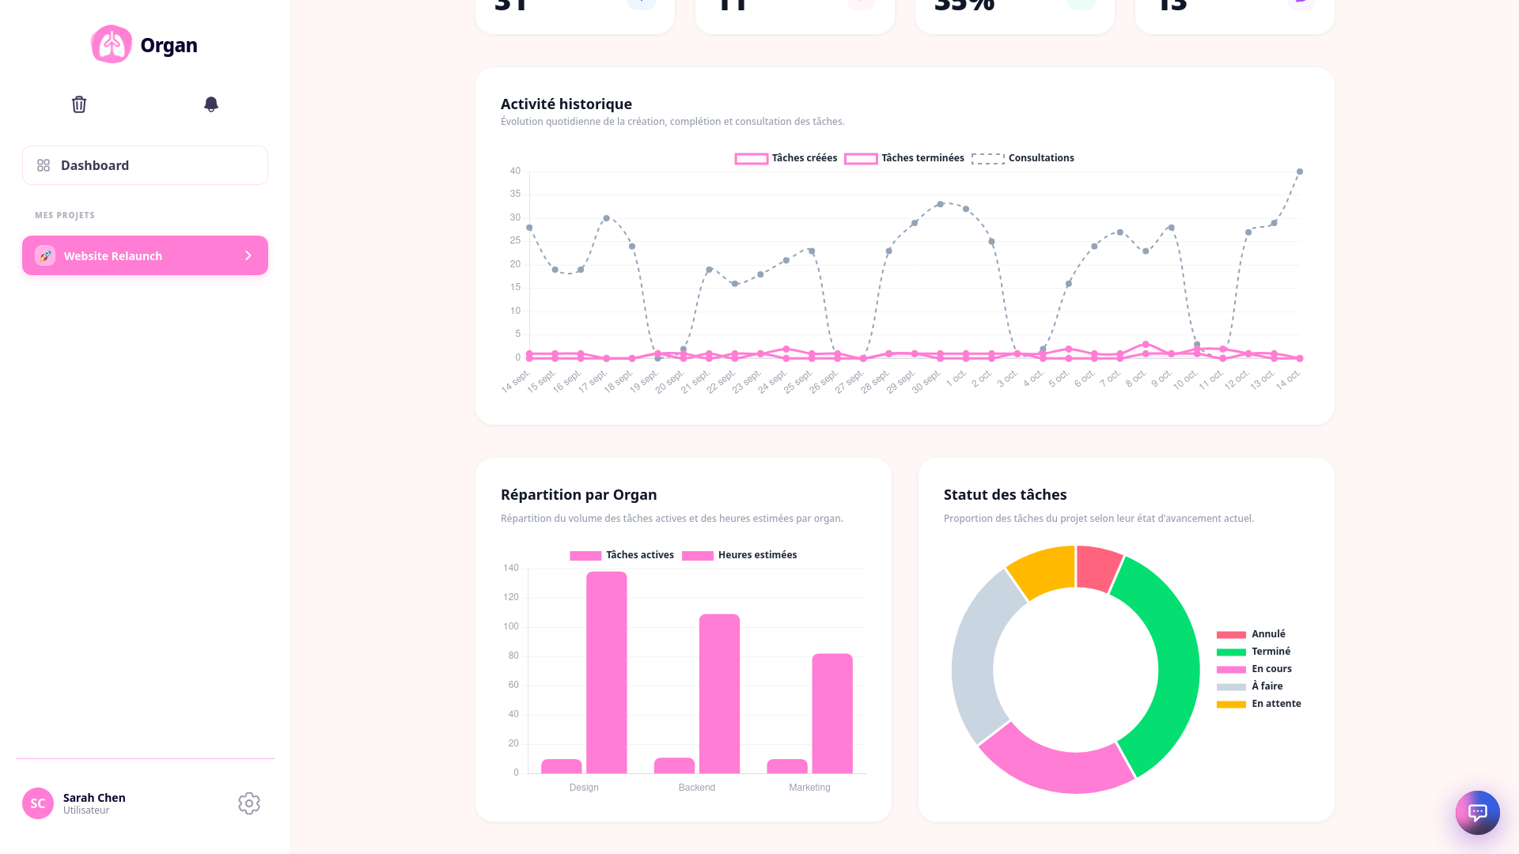Screen dimensions: 1519x854
Task: Click the Activité historique heading
Action: (x=566, y=104)
